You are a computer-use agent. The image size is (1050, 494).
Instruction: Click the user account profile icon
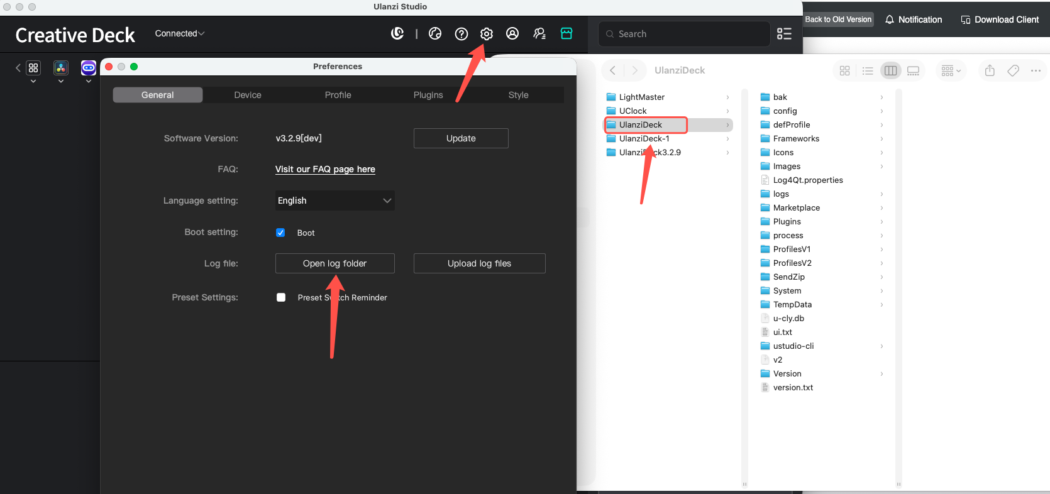tap(512, 34)
